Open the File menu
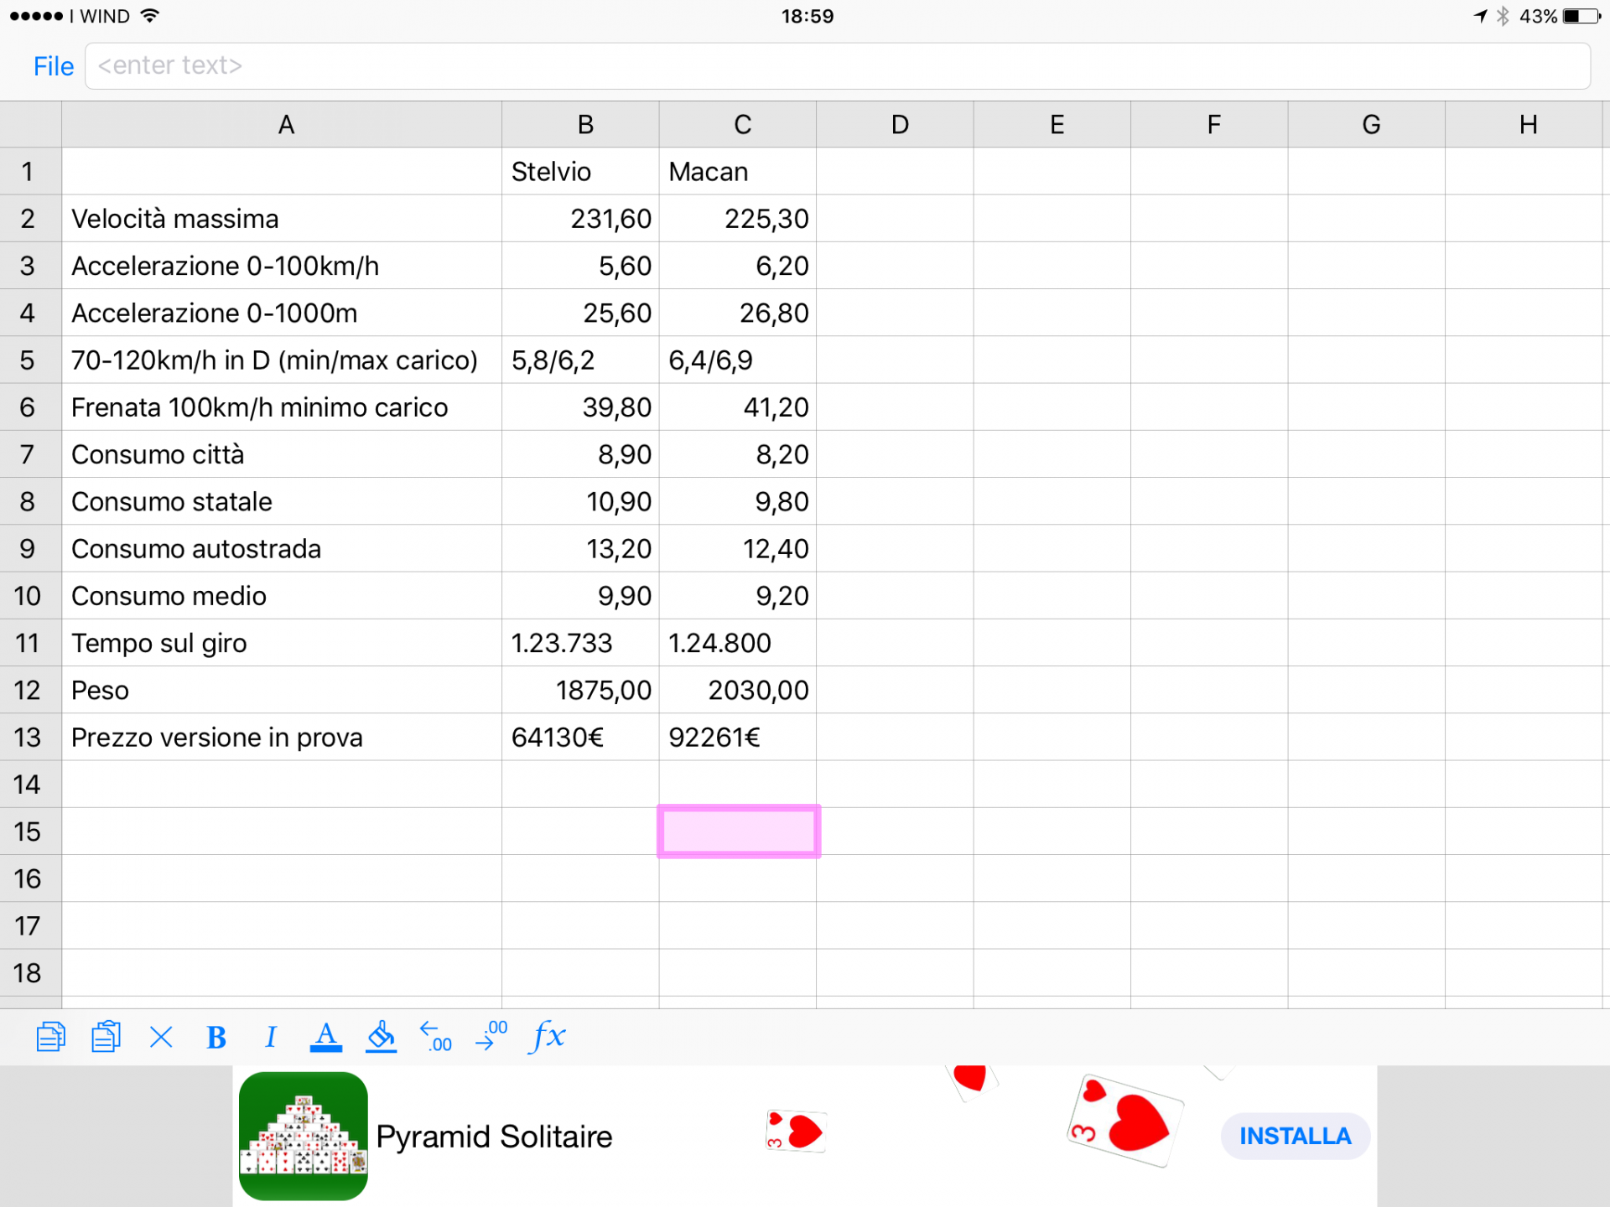 coord(54,66)
